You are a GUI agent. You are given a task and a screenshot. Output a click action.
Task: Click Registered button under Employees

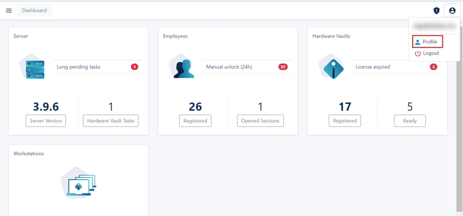(195, 121)
